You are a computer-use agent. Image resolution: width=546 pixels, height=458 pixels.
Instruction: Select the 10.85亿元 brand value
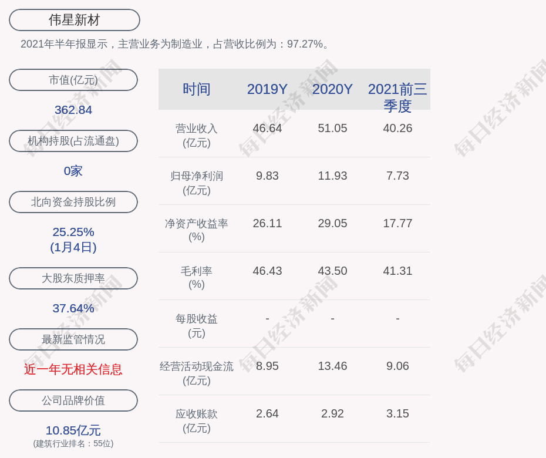(73, 430)
